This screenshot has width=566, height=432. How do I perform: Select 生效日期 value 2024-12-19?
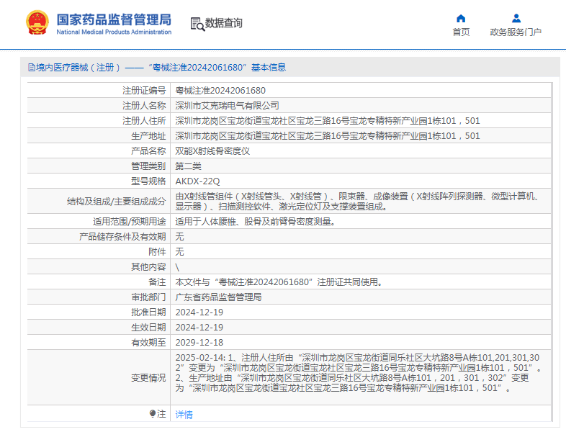pyautogui.click(x=199, y=328)
